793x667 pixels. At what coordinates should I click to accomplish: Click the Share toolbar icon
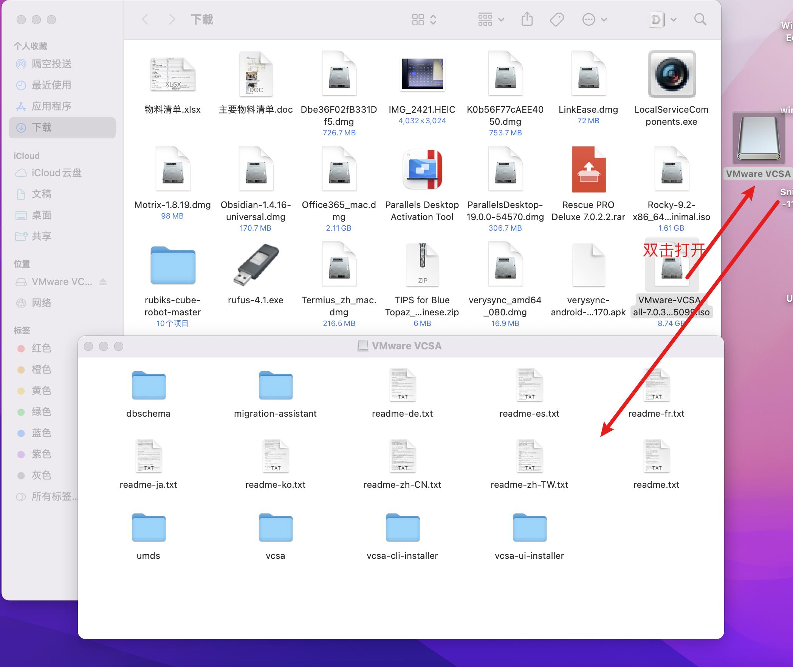point(527,19)
